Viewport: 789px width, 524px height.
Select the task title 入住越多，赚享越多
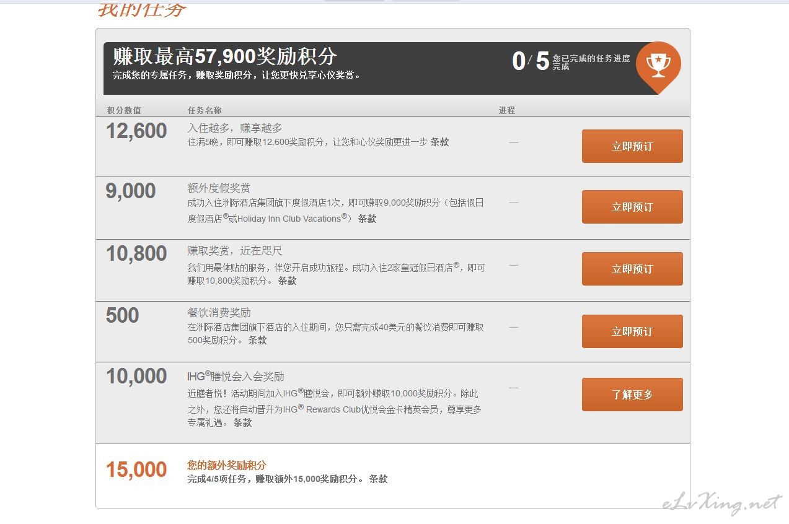coord(235,128)
